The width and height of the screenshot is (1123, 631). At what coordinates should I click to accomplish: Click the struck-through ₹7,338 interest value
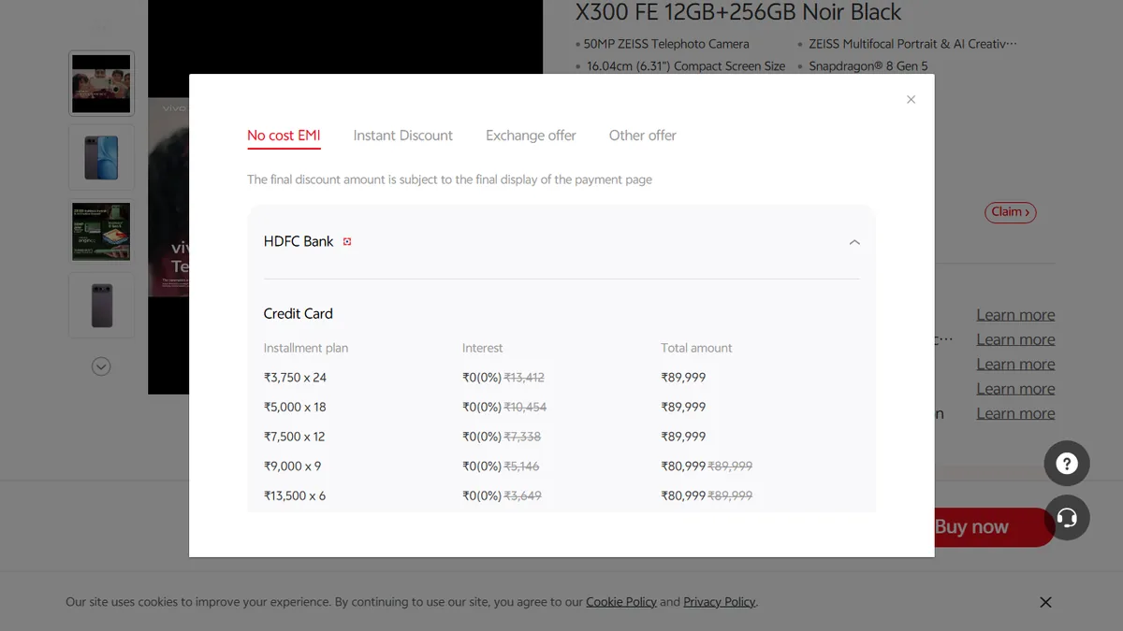[522, 437]
